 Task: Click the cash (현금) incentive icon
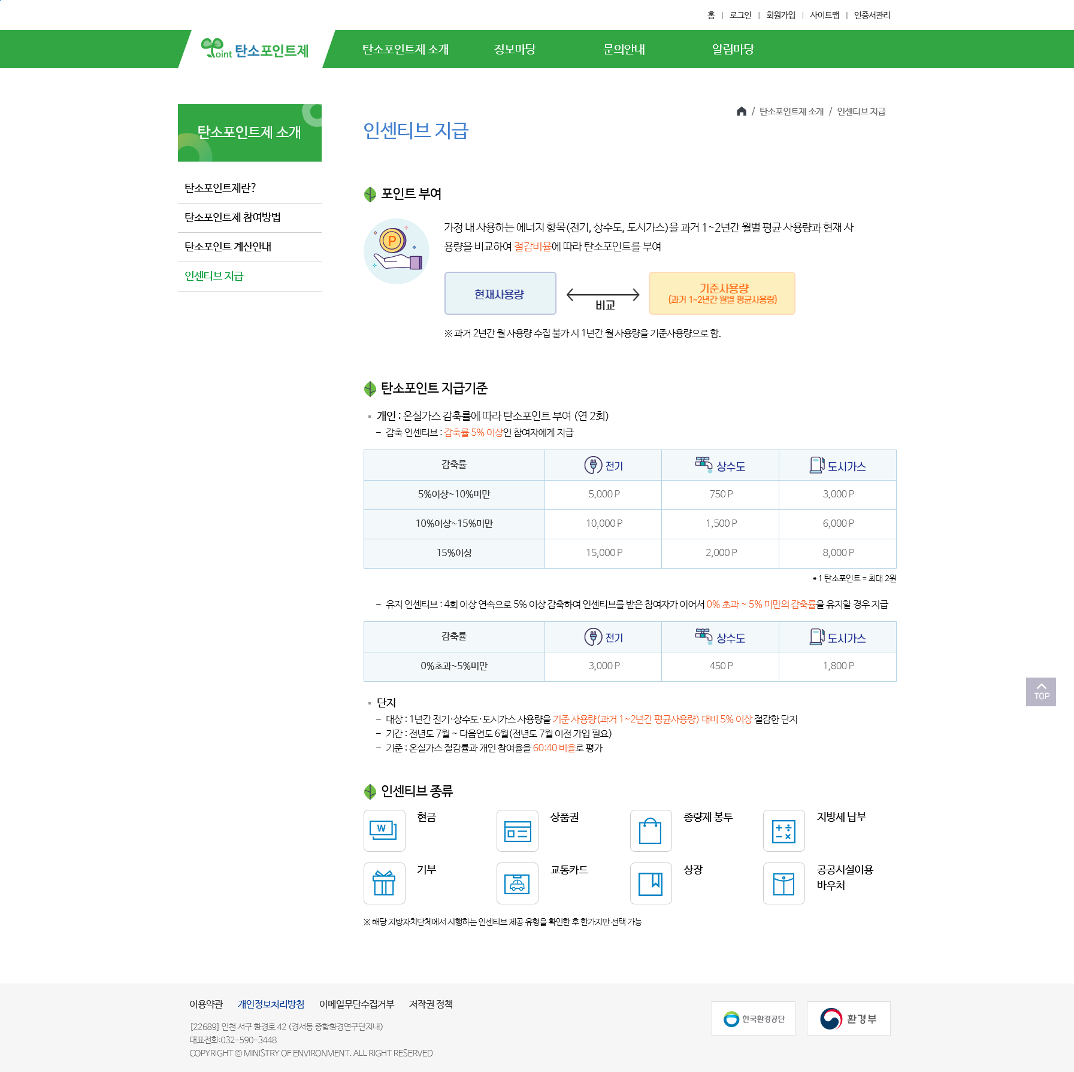pyautogui.click(x=384, y=830)
